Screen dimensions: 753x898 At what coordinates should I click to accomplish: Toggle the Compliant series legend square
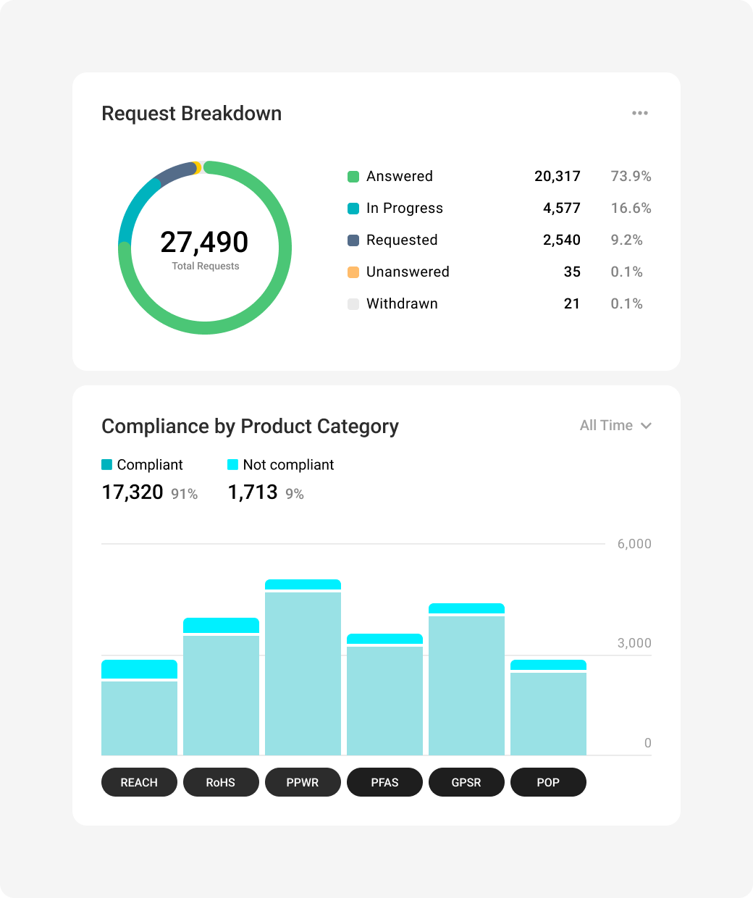click(107, 465)
